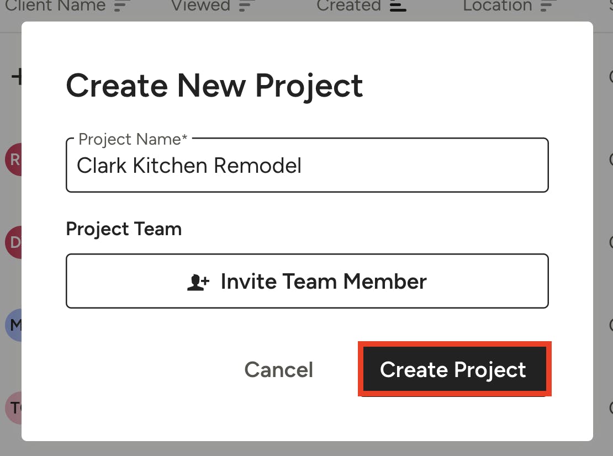Toggle the active sort icon beside Created
The image size is (613, 456).
398,6
